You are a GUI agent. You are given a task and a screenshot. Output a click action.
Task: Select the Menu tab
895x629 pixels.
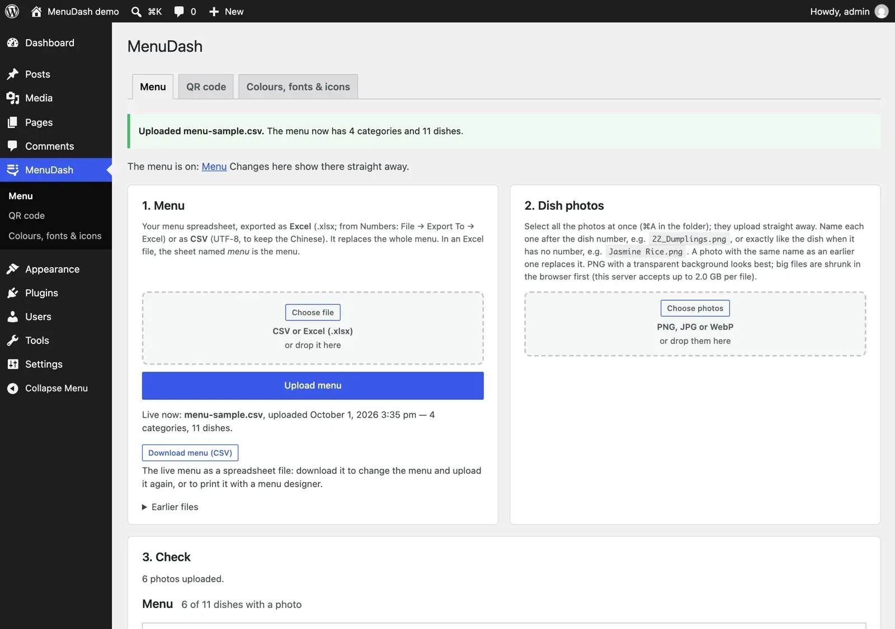(x=153, y=87)
